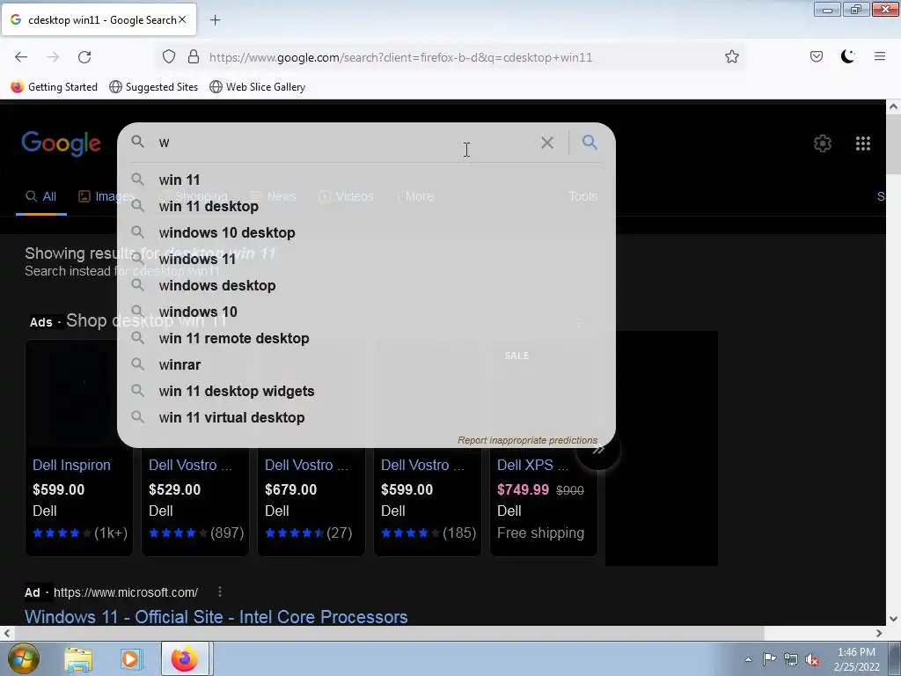Pick the 'windows 10' suggestion
901x676 pixels.
coord(366,312)
